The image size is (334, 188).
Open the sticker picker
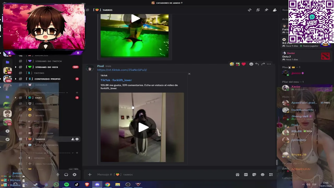click(254, 174)
